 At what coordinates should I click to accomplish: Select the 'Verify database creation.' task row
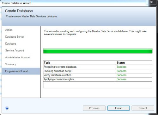[x=98, y=75]
